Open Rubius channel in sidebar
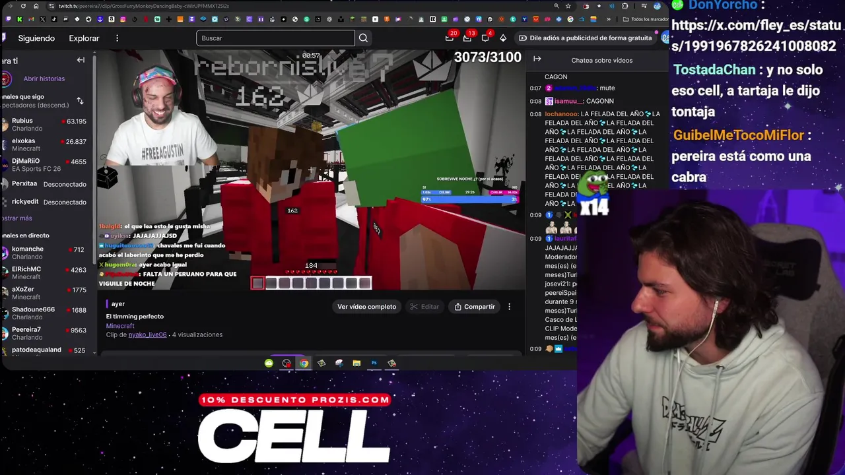Viewport: 845px width, 475px height. pos(44,125)
